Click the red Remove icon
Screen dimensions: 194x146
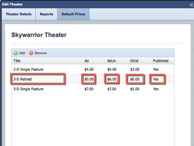point(31,53)
